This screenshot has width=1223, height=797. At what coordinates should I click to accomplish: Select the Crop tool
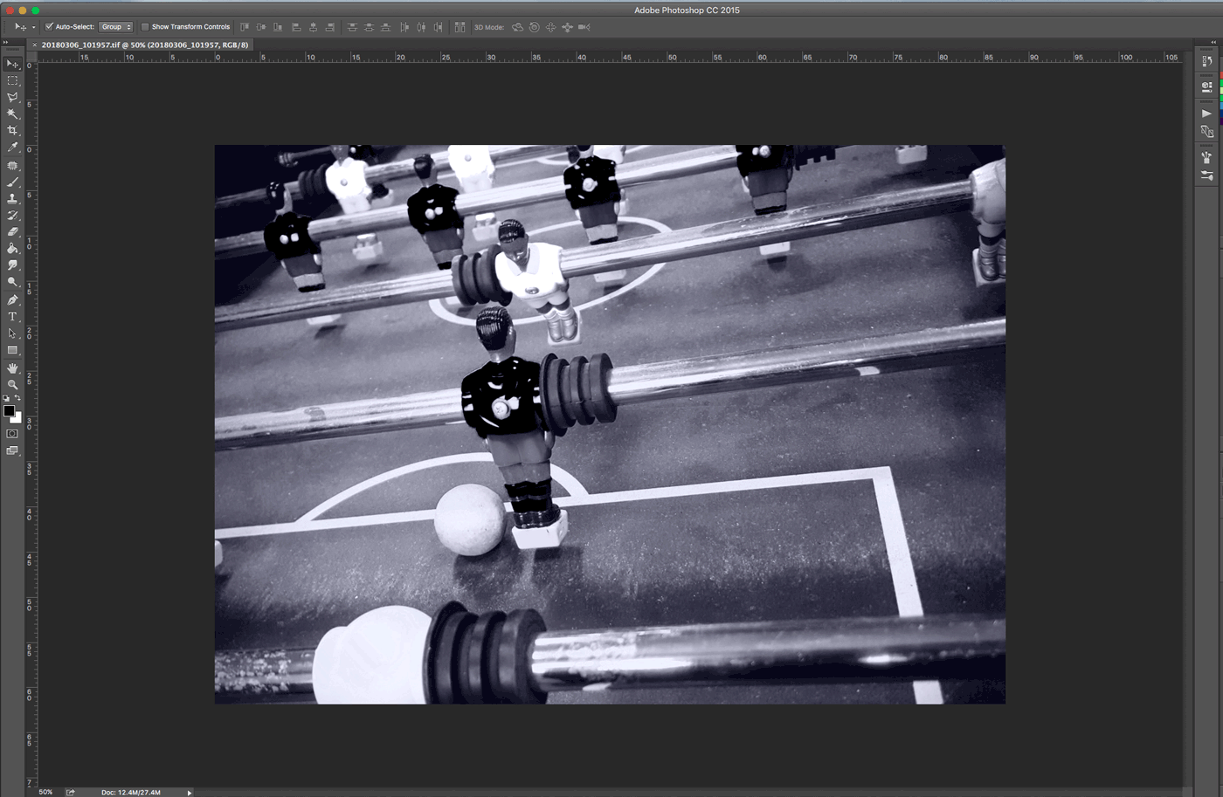[x=12, y=131]
